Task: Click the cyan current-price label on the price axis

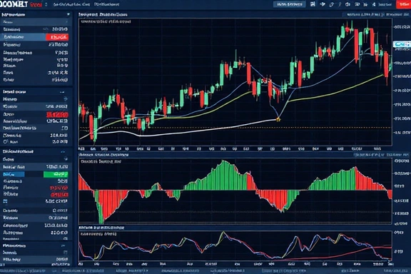Action: click(402, 44)
